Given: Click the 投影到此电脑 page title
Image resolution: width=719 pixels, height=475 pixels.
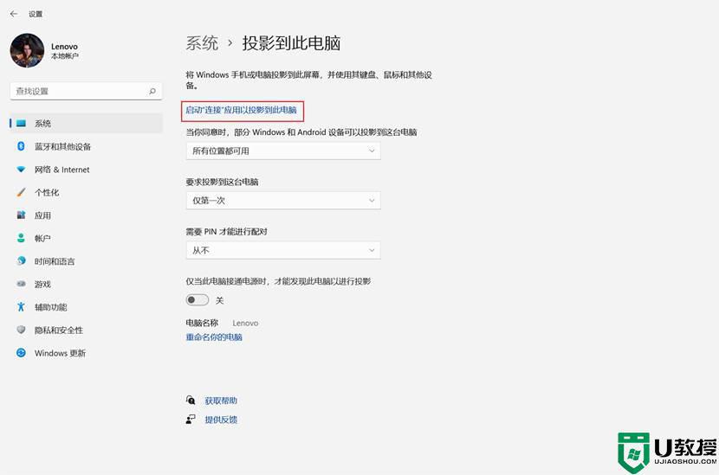Looking at the screenshot, I should (x=291, y=43).
